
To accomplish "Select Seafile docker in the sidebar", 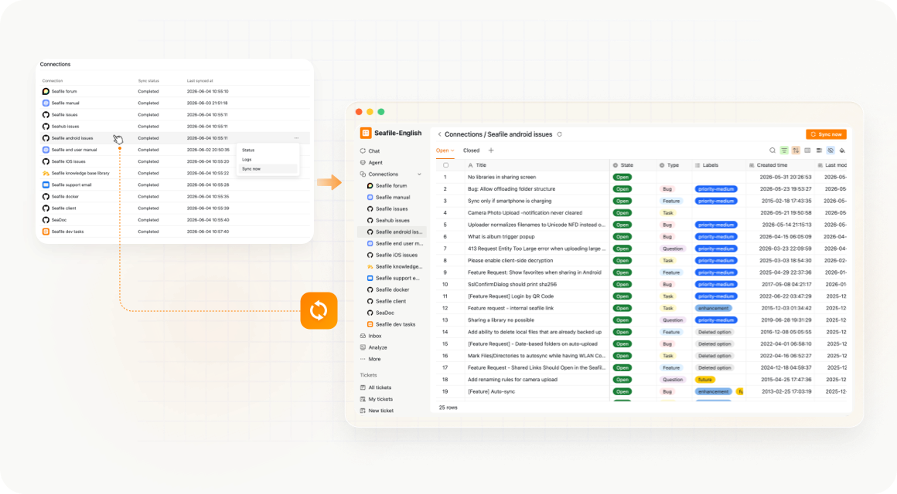I will coord(393,289).
